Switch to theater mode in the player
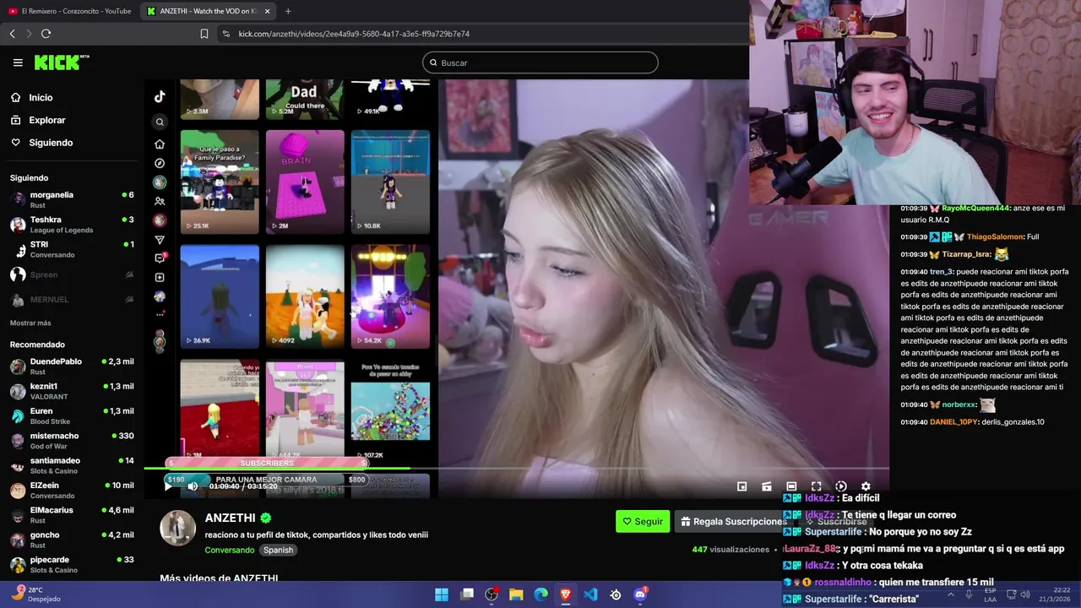 coord(791,486)
